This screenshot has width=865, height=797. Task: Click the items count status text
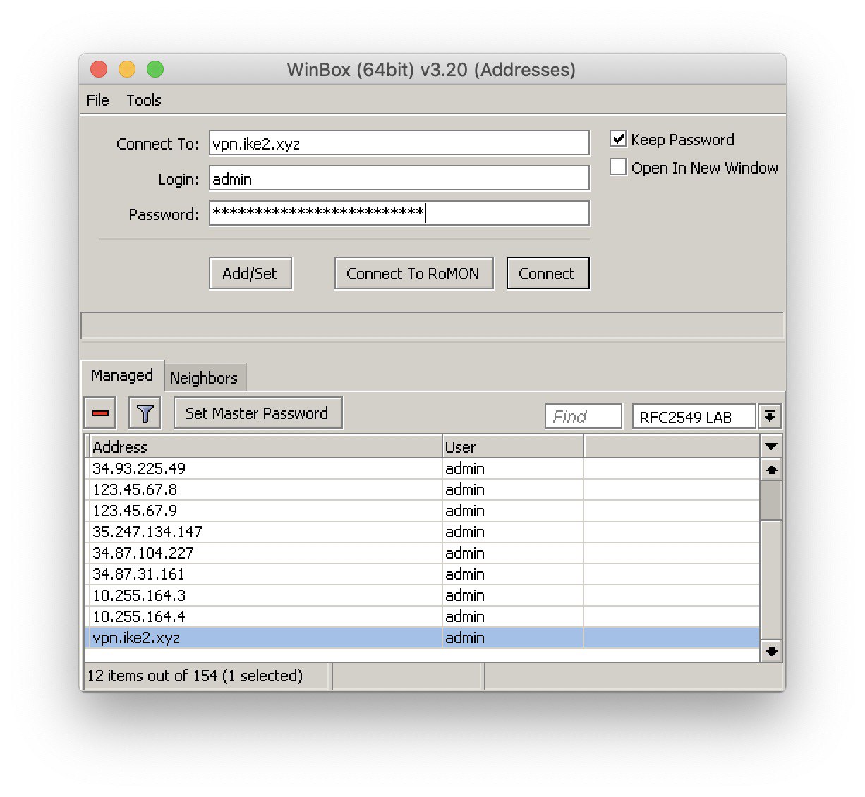[x=195, y=676]
